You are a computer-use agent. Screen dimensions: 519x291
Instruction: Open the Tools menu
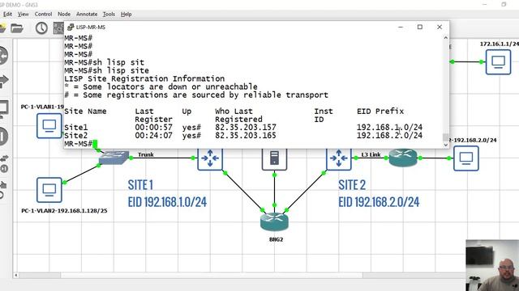[109, 15]
